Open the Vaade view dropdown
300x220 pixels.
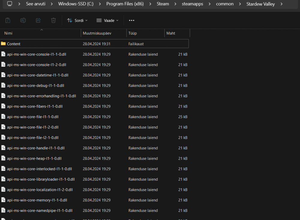point(107,20)
